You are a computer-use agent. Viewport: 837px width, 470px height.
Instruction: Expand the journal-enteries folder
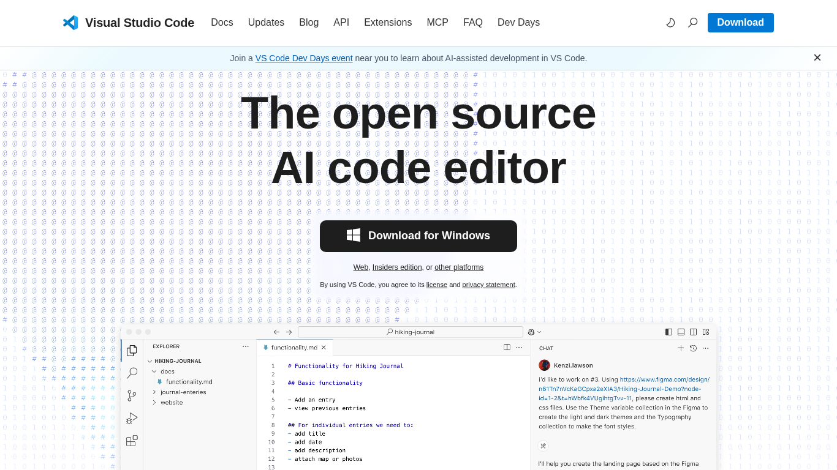coord(183,392)
